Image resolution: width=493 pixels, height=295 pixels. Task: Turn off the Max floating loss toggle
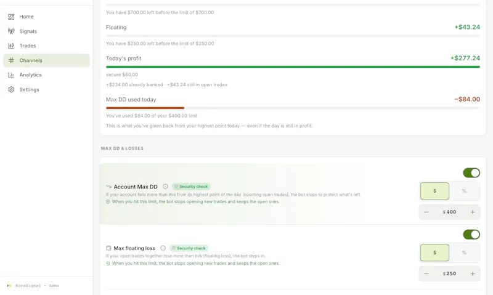pos(471,235)
